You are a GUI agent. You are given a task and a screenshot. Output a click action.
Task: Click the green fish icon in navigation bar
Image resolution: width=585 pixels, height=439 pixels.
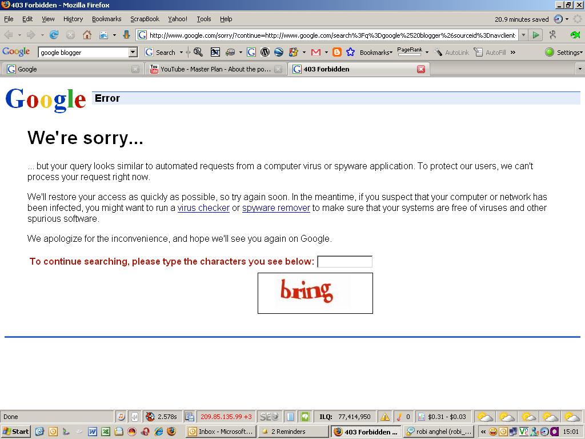point(575,35)
